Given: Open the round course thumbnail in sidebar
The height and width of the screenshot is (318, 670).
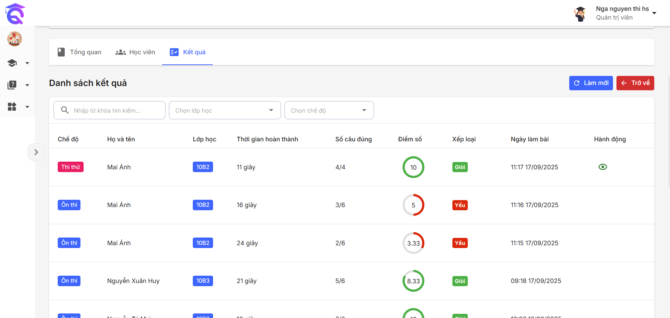Looking at the screenshot, I should (15, 39).
